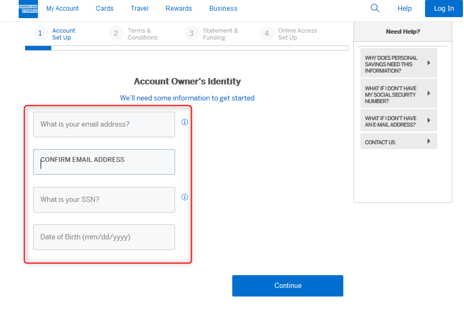Open Rewards menu
The image size is (464, 312).
(x=179, y=9)
